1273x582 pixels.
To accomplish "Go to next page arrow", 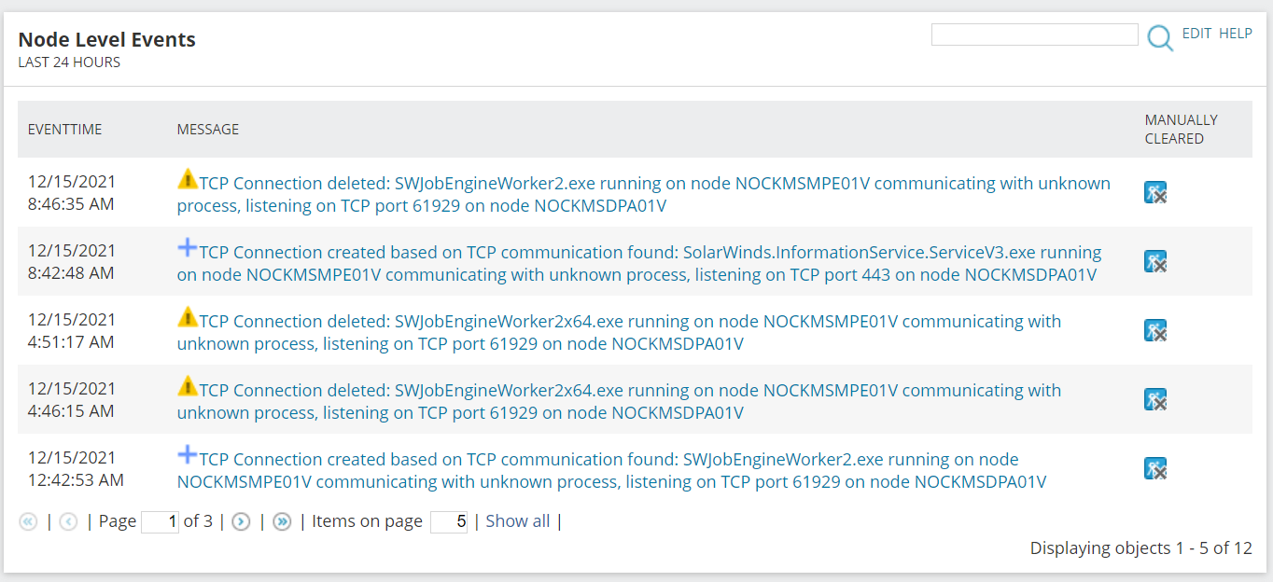I will (x=241, y=522).
